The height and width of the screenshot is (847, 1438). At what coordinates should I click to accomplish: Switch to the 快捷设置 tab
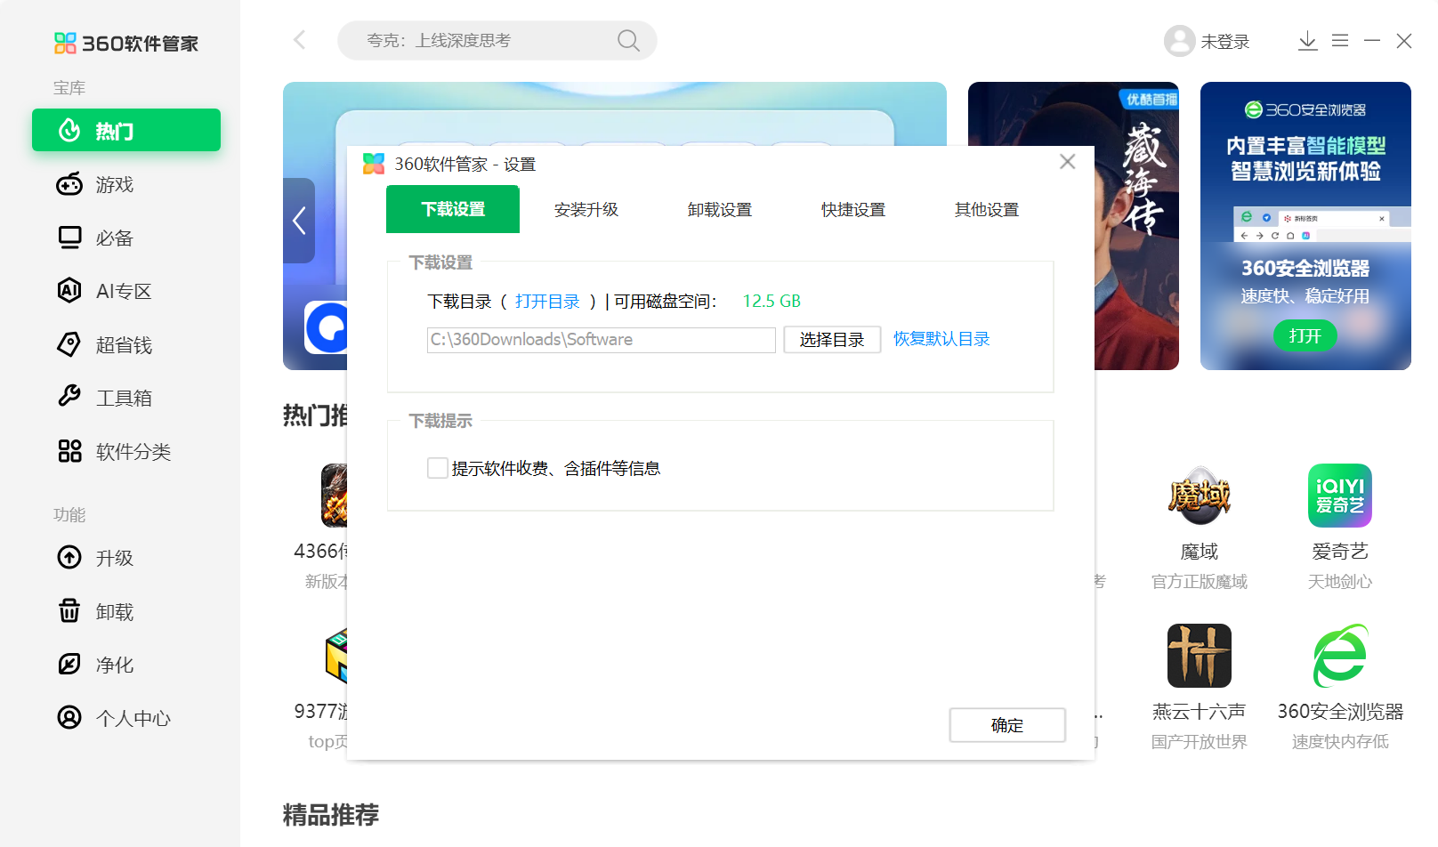click(x=853, y=209)
